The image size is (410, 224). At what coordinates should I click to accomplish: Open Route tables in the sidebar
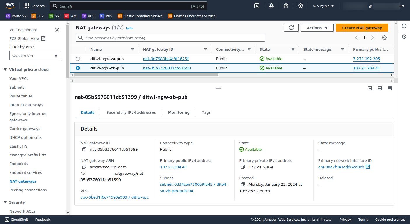pos(21,96)
